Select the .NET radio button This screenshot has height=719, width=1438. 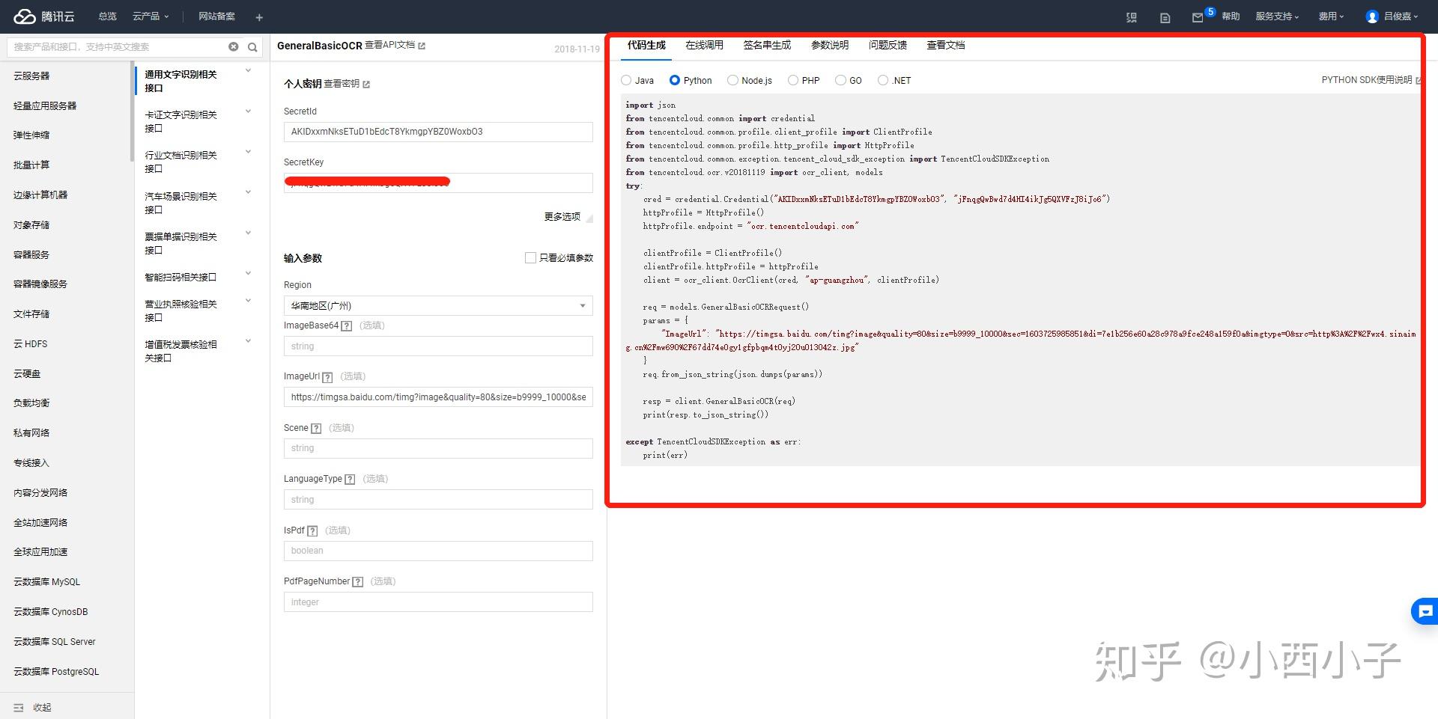pyautogui.click(x=883, y=80)
